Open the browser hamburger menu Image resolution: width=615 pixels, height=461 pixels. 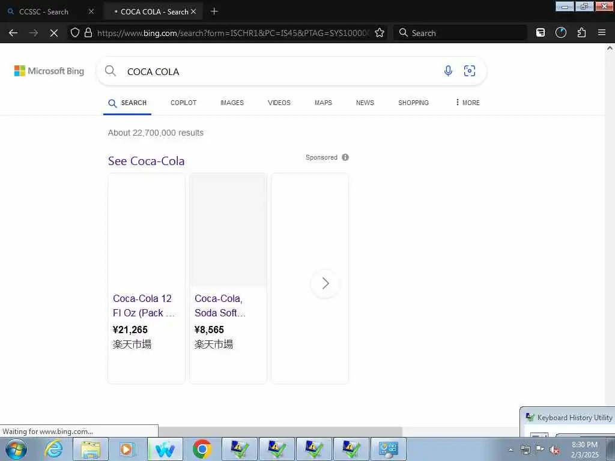(x=602, y=33)
